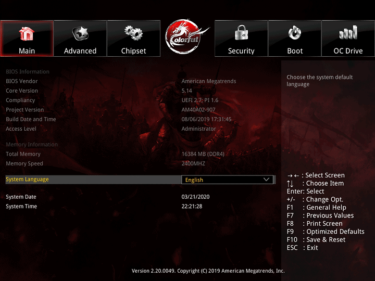375x281 pixels.
Task: Click the bar chart OC Drive icon
Action: click(x=348, y=32)
